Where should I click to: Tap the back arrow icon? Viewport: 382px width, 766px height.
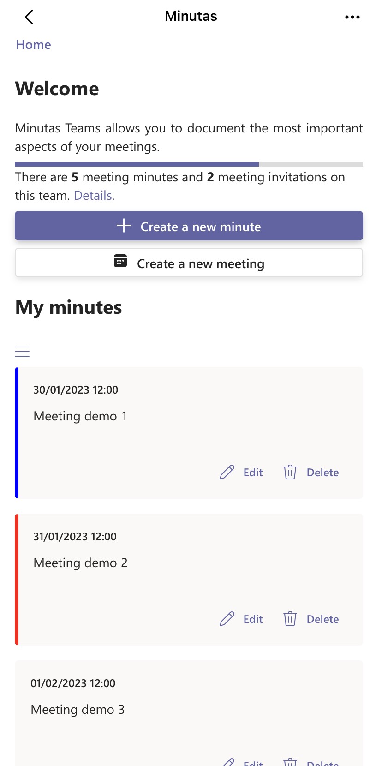(x=29, y=17)
